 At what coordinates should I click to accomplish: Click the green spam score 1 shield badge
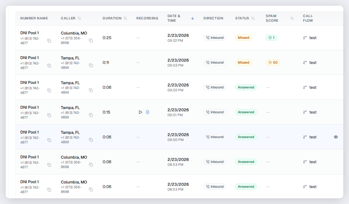click(x=271, y=37)
